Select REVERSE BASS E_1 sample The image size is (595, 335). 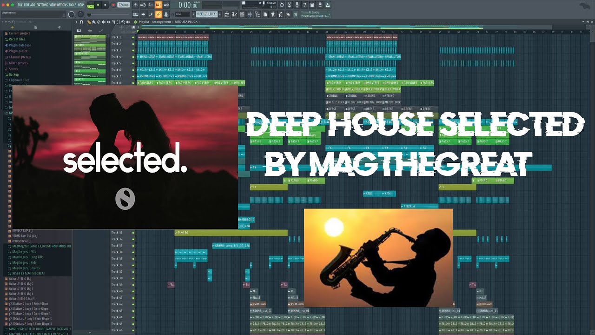[22, 231]
